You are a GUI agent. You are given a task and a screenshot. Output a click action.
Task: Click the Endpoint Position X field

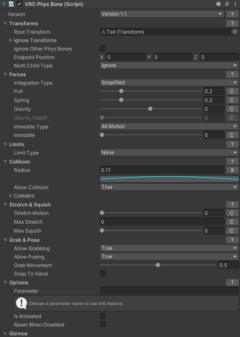pos(125,57)
